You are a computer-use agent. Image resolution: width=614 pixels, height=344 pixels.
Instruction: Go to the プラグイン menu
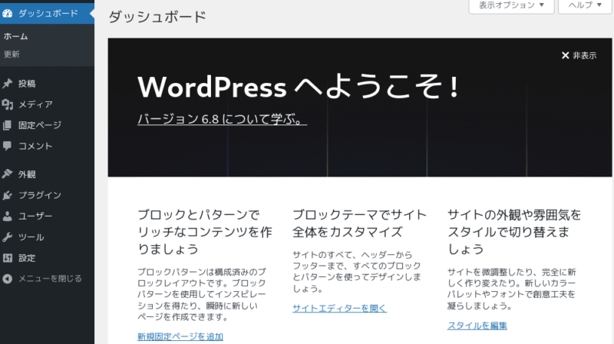(x=47, y=195)
